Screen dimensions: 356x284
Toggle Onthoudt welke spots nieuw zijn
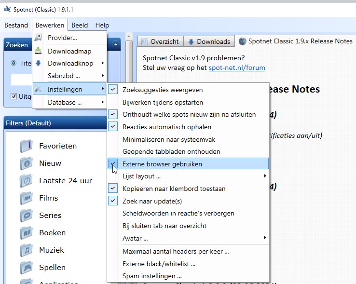pyautogui.click(x=188, y=114)
